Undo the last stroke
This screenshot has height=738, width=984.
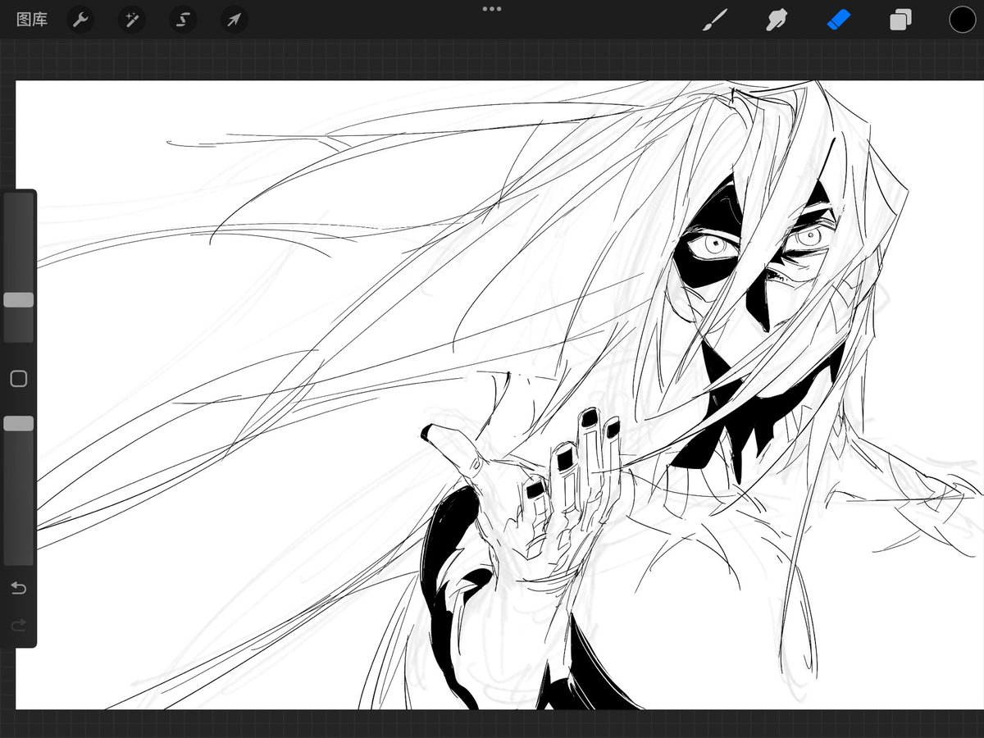[x=18, y=588]
